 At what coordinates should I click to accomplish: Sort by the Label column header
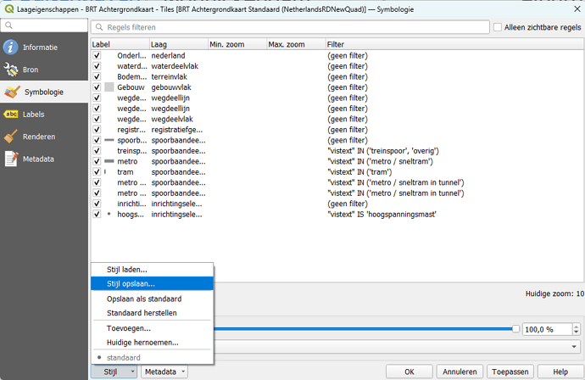pyautogui.click(x=120, y=44)
